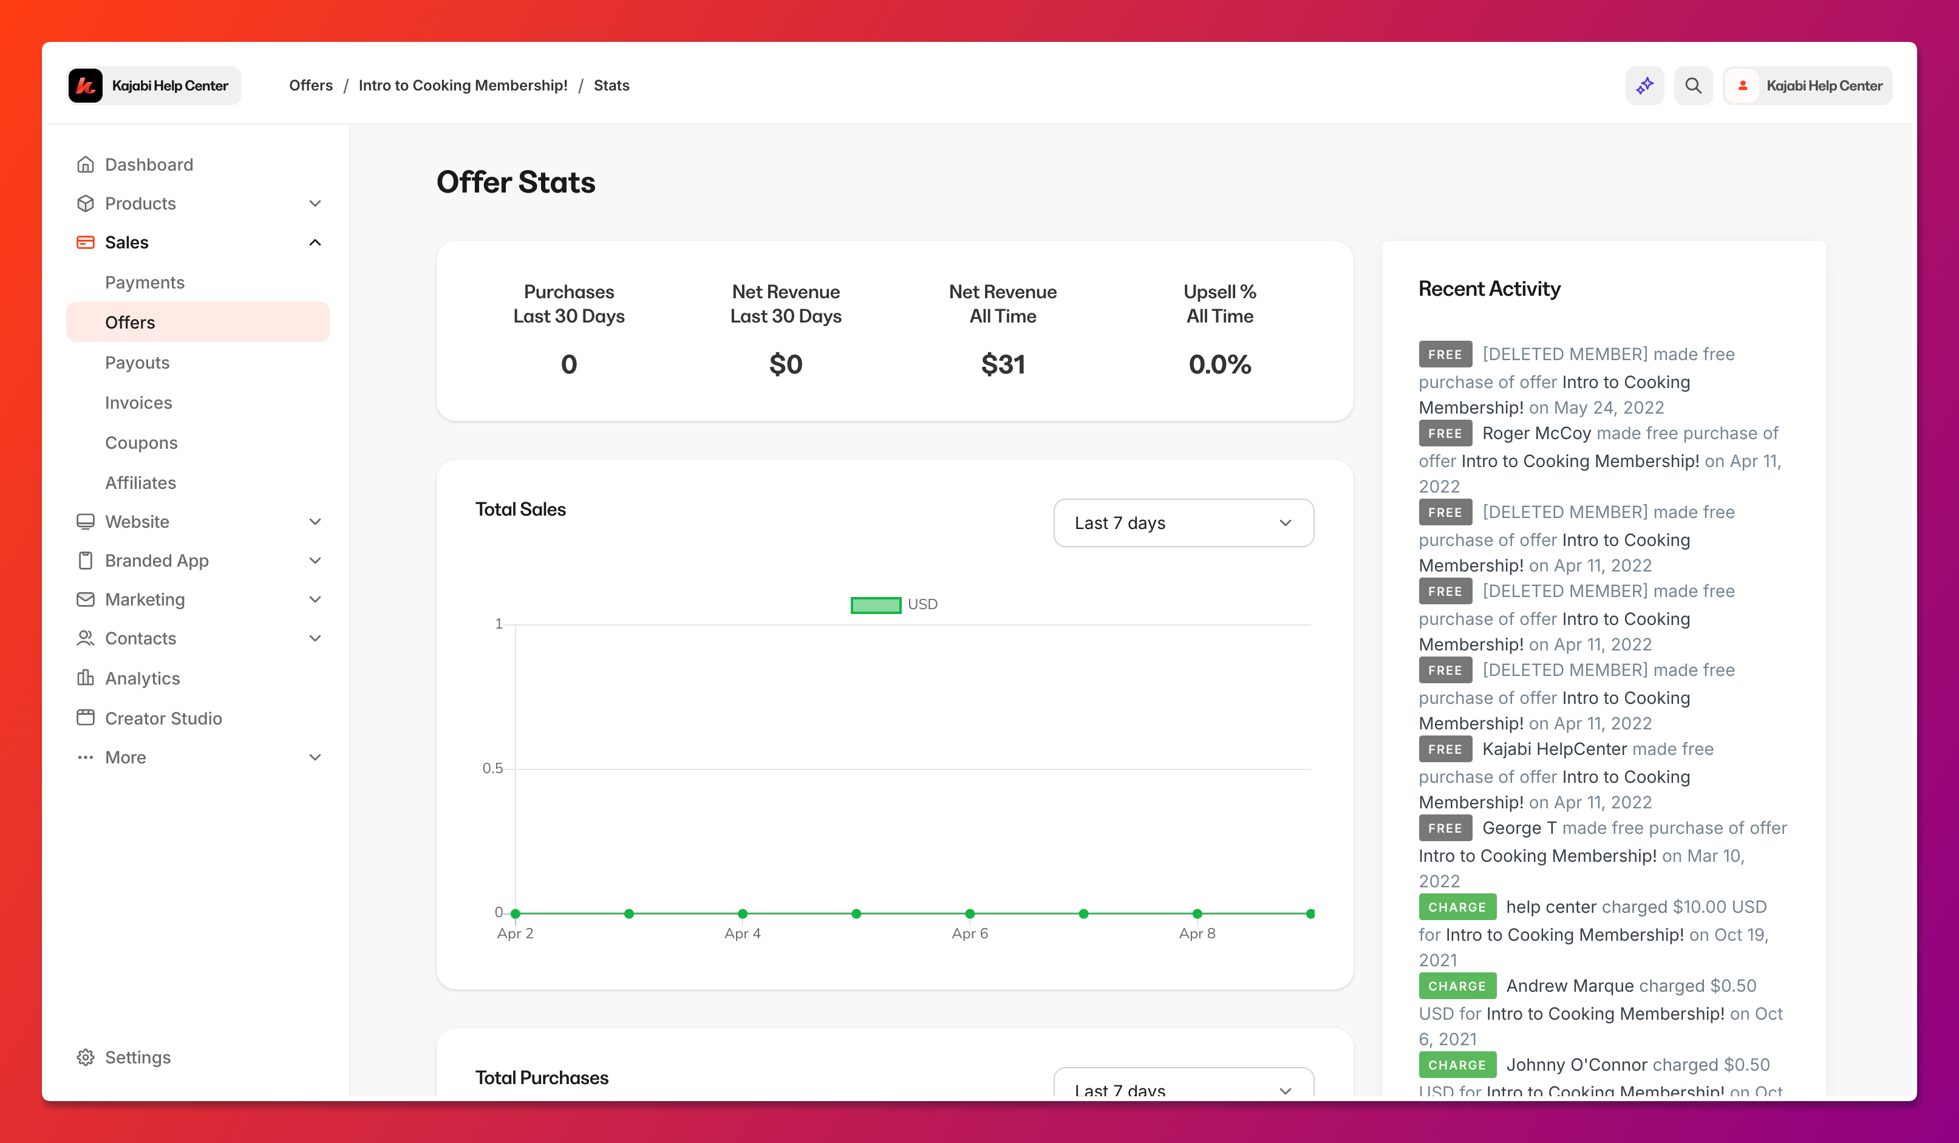The image size is (1959, 1143).
Task: Click the Apr 8 data point on chart
Action: (1197, 913)
